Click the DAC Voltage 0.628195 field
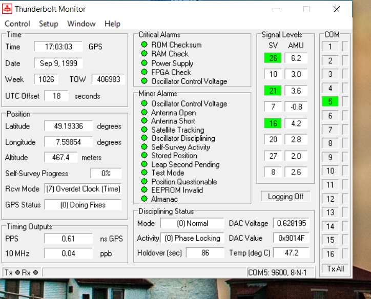 pos(292,223)
